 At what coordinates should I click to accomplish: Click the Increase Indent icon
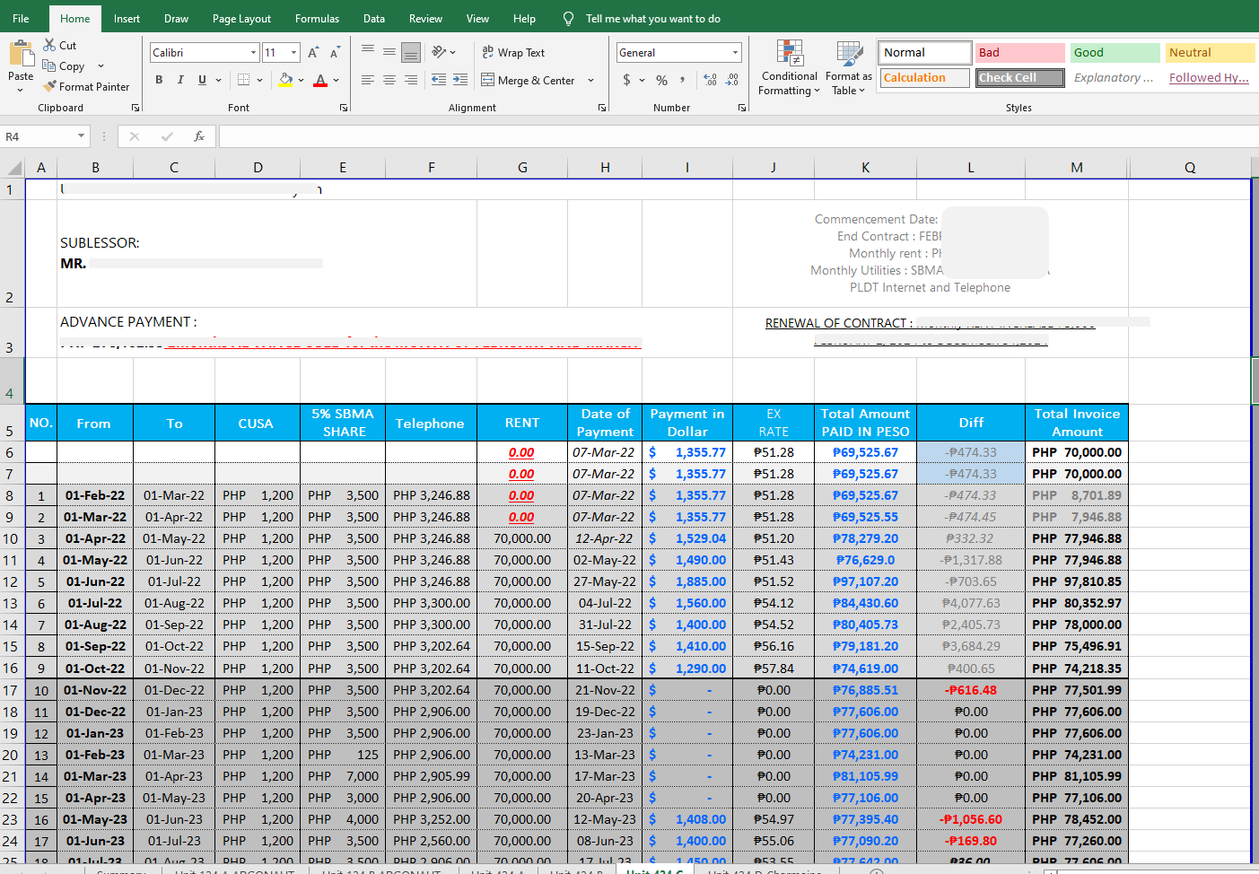460,80
